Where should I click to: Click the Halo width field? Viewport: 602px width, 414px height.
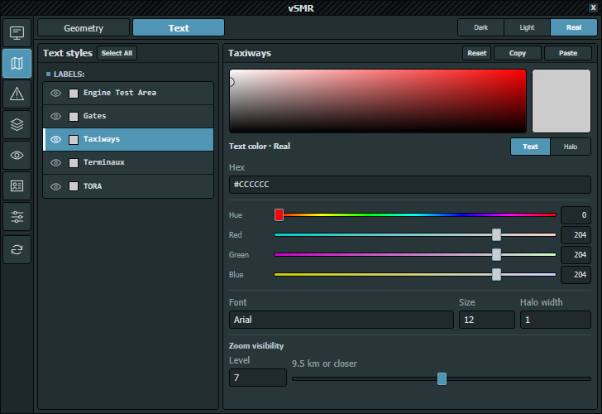(555, 320)
